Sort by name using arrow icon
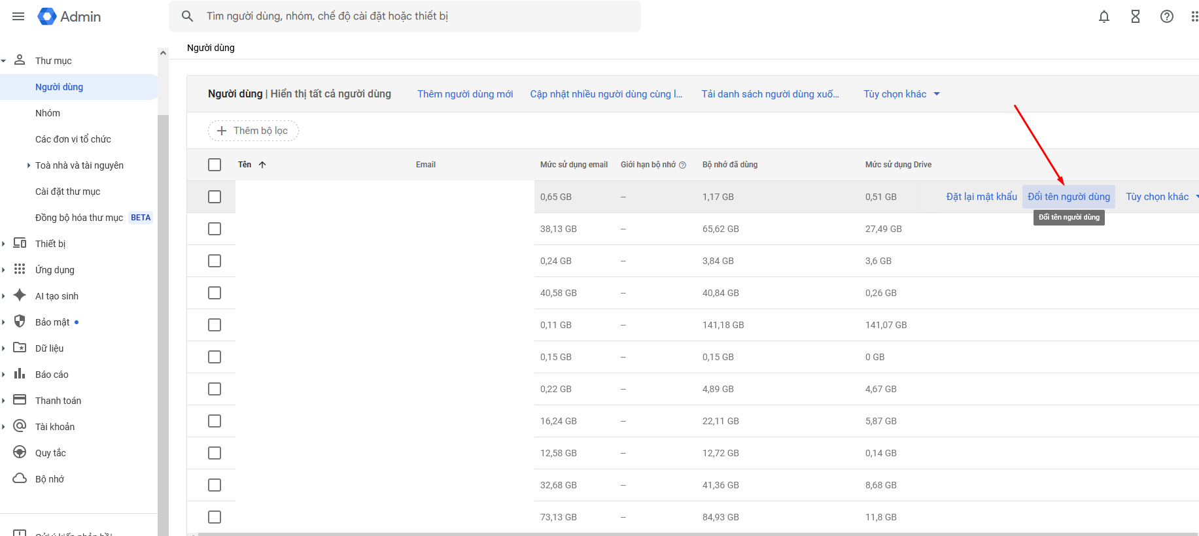The image size is (1199, 536). 262,165
